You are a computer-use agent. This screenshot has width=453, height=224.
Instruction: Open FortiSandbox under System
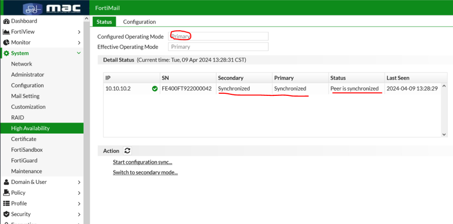27,150
